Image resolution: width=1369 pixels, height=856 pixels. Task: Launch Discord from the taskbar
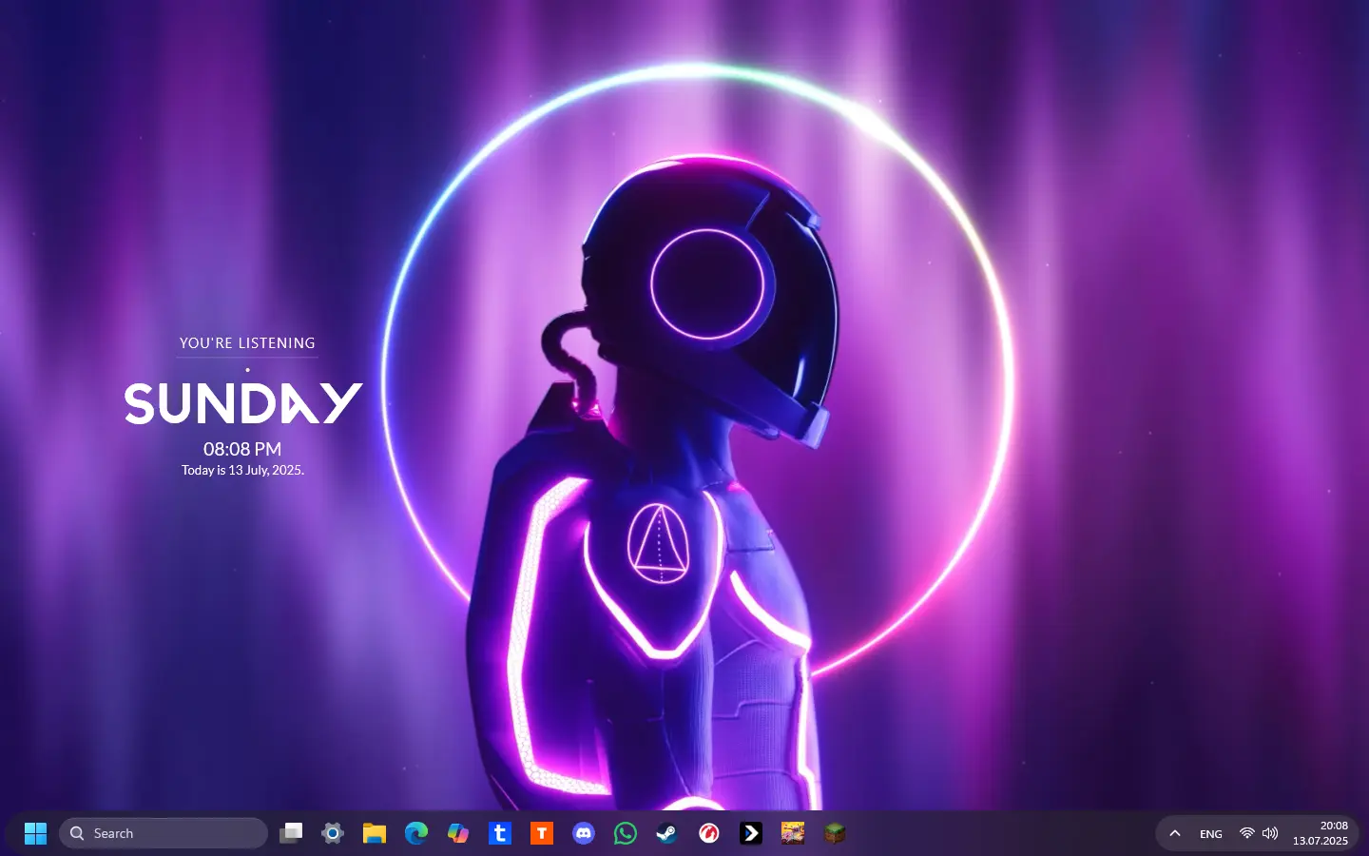tap(584, 833)
